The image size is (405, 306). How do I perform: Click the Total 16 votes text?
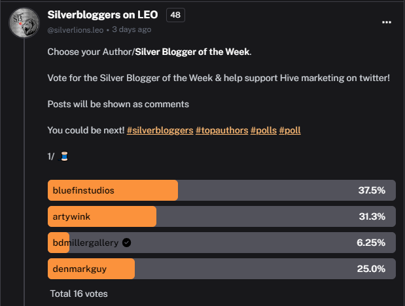click(x=79, y=294)
